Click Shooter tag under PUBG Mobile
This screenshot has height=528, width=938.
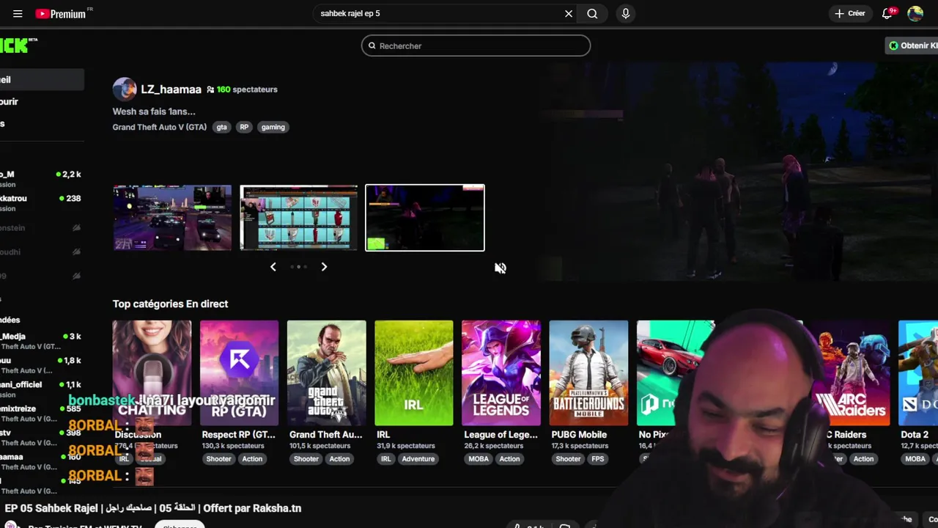[x=568, y=459]
